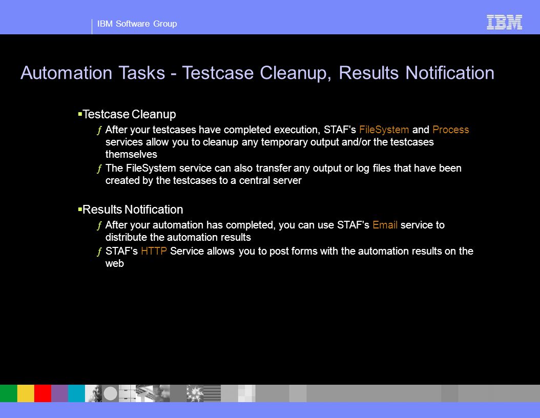Click the teal square in the footer strip
Screen dimensions: 540x418
tap(76, 393)
